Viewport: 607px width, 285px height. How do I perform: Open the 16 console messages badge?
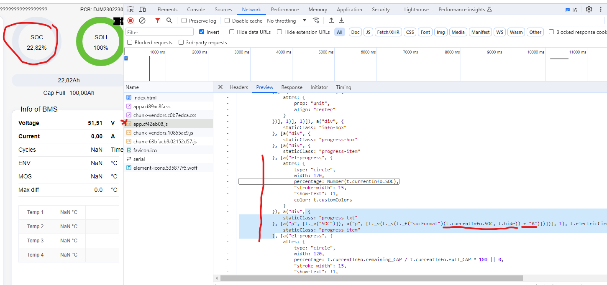[x=571, y=10]
